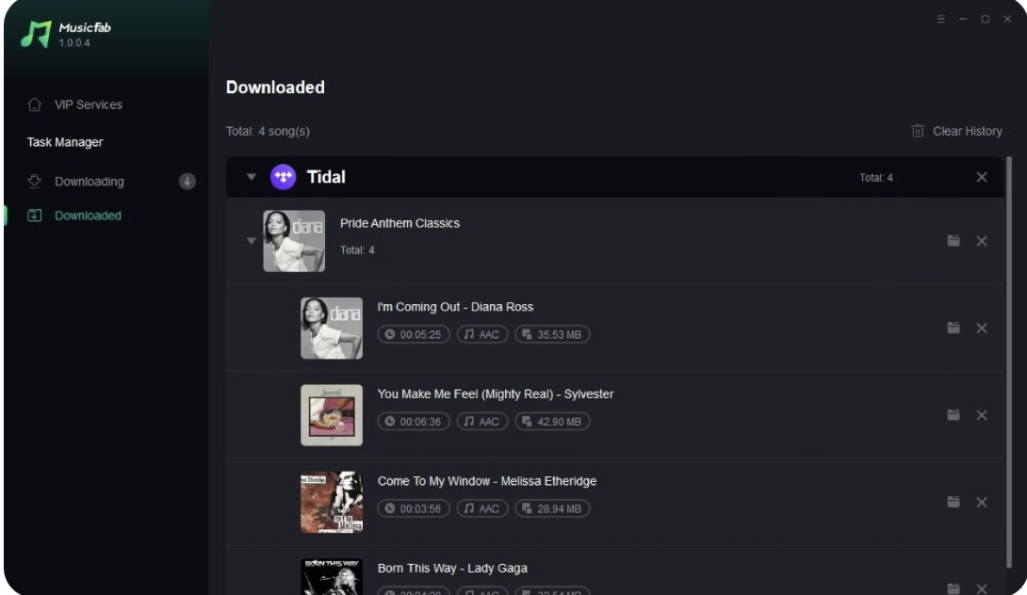This screenshot has width=1027, height=595.
Task: Click the Born This Way album thumbnail
Action: (x=332, y=577)
